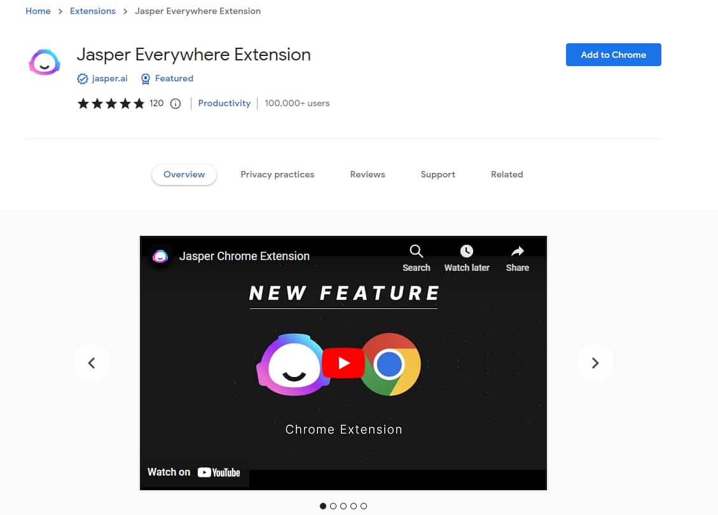This screenshot has width=718, height=515.
Task: Go to previous slide with left chevron
Action: click(x=92, y=363)
